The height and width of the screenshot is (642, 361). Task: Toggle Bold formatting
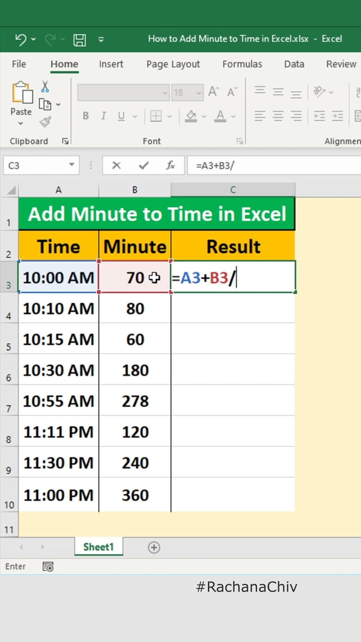[x=86, y=116]
